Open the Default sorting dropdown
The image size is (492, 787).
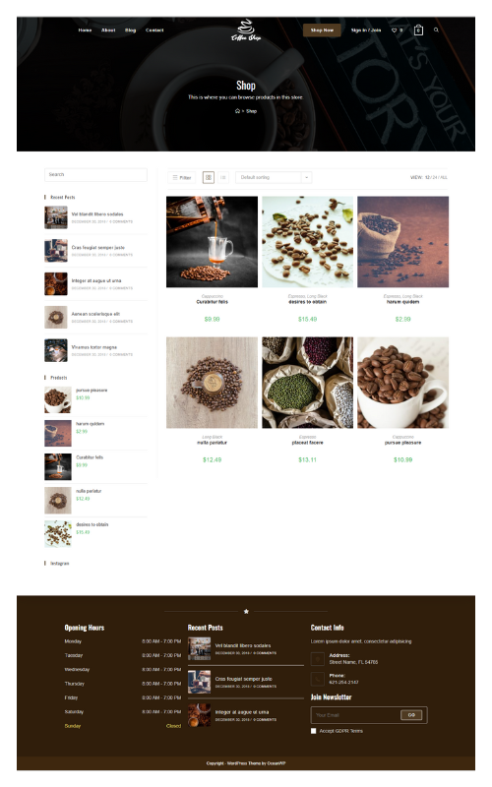pyautogui.click(x=274, y=177)
